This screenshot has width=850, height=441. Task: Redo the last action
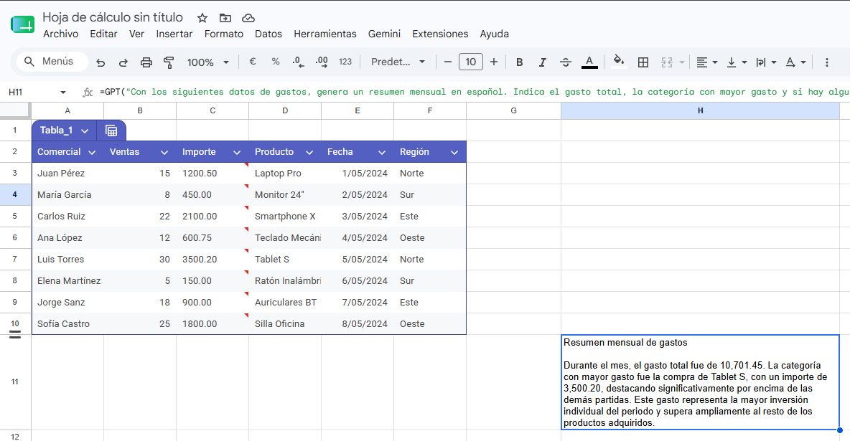point(123,62)
